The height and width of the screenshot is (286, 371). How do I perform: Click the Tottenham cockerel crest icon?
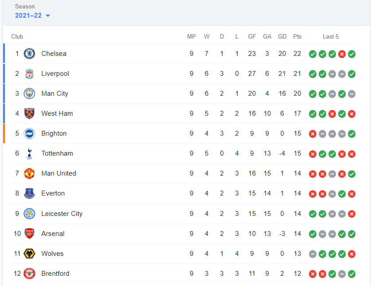(29, 153)
